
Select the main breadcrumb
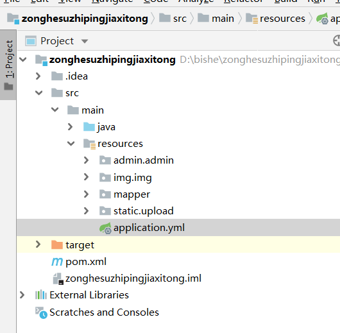pyautogui.click(x=223, y=19)
